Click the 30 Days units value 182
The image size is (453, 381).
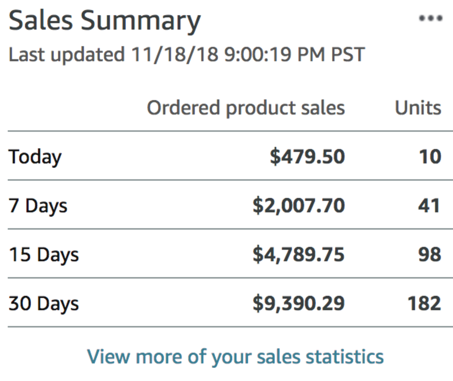[x=424, y=304]
